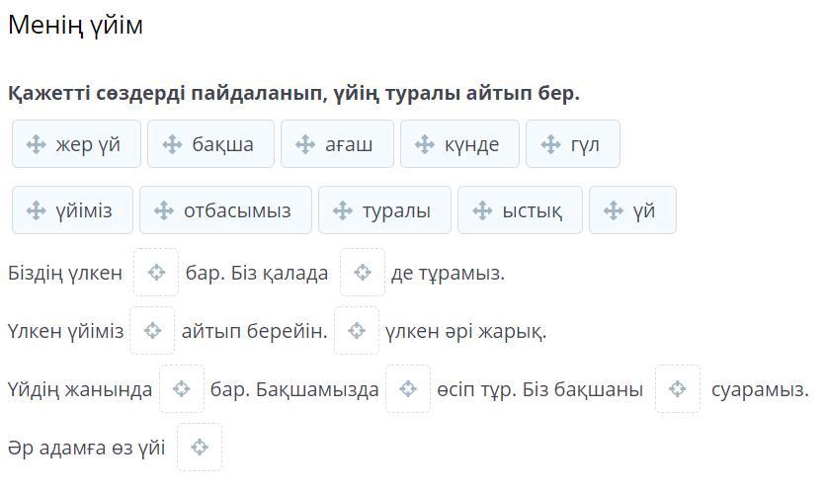Click the drag handle icon beside "үйіміз"
Image resolution: width=828 pixels, height=493 pixels.
pyautogui.click(x=37, y=210)
